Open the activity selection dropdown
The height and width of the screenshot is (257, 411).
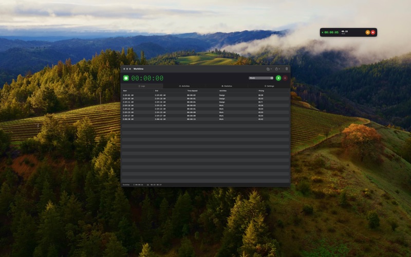(261, 78)
